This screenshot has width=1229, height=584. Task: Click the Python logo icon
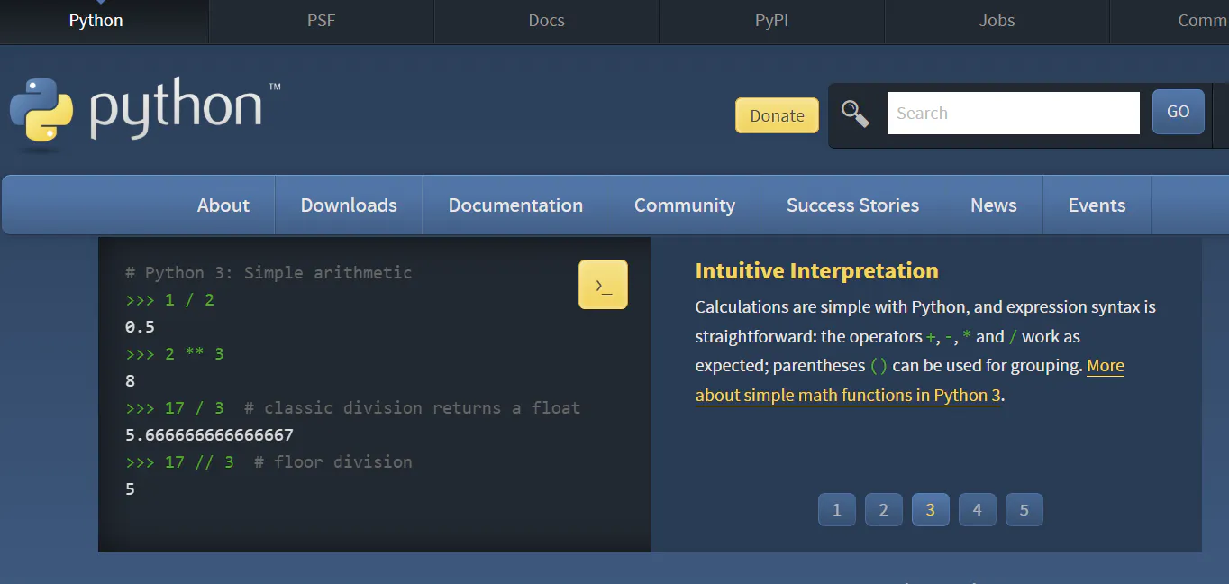[x=41, y=110]
